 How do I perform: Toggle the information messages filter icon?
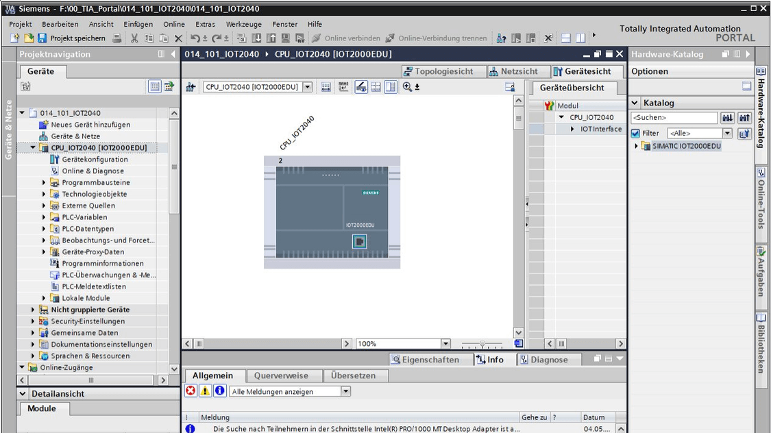(x=220, y=391)
